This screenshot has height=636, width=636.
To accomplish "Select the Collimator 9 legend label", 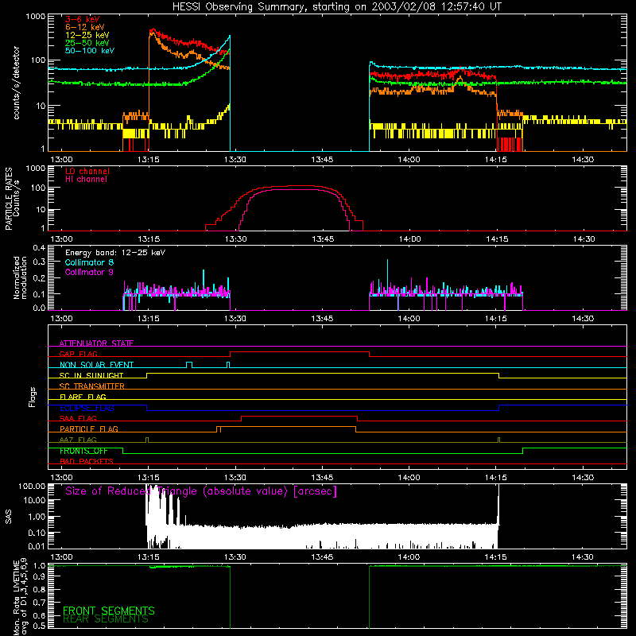I will (89, 272).
